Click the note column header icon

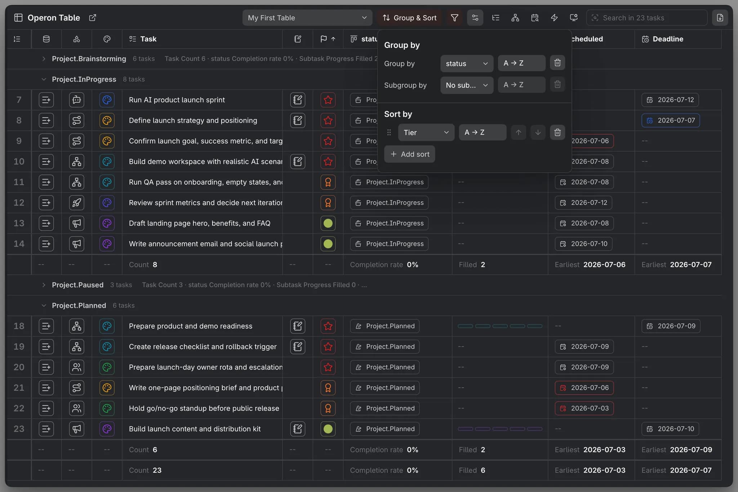tap(298, 39)
